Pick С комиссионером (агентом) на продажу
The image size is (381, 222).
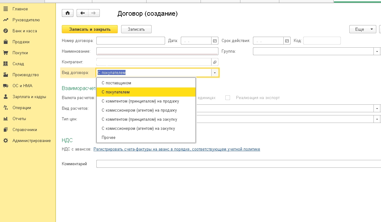pos(139,110)
